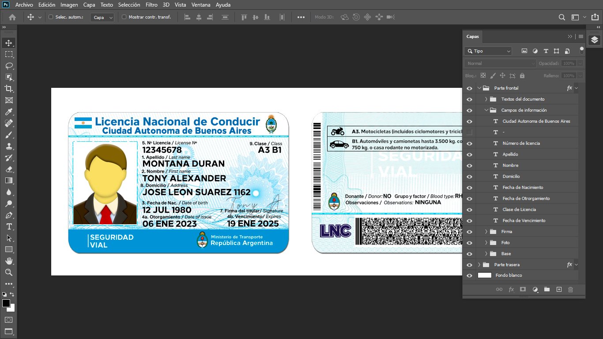Click the Capas panel tab
This screenshot has width=603, height=339.
click(473, 37)
